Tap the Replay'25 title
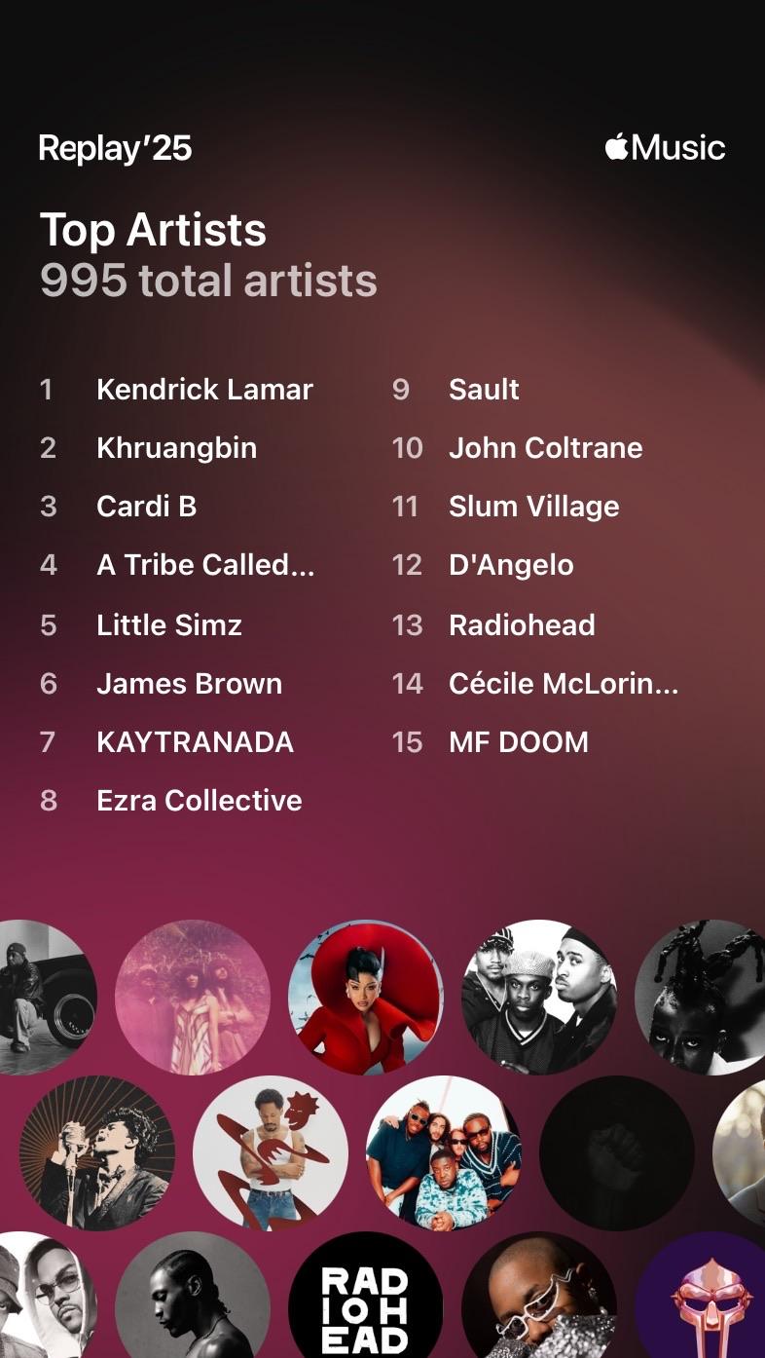This screenshot has width=765, height=1358. click(x=115, y=148)
